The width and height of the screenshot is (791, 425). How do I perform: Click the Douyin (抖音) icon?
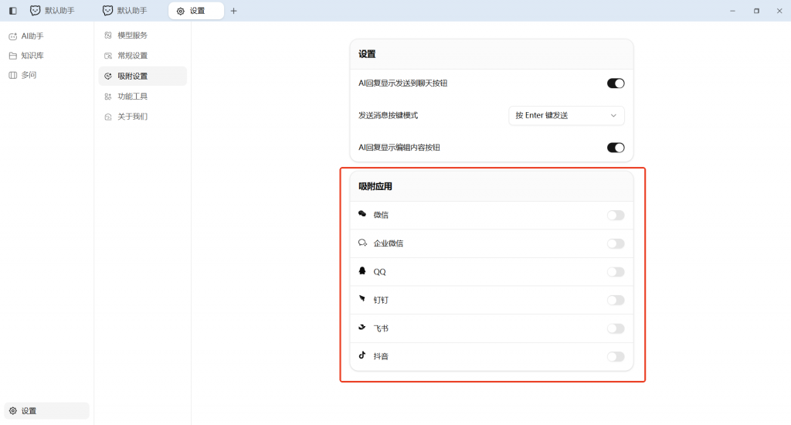362,356
